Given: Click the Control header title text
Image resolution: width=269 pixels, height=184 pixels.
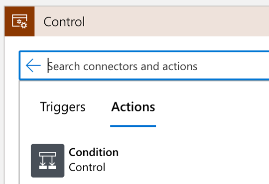Looking at the screenshot, I should click(64, 22).
